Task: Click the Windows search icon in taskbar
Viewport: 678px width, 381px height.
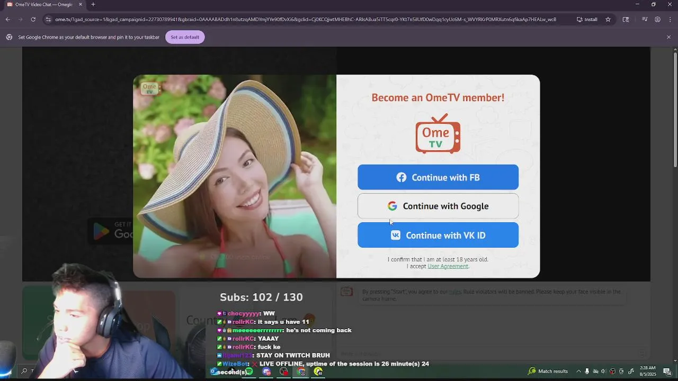Action: 24,371
